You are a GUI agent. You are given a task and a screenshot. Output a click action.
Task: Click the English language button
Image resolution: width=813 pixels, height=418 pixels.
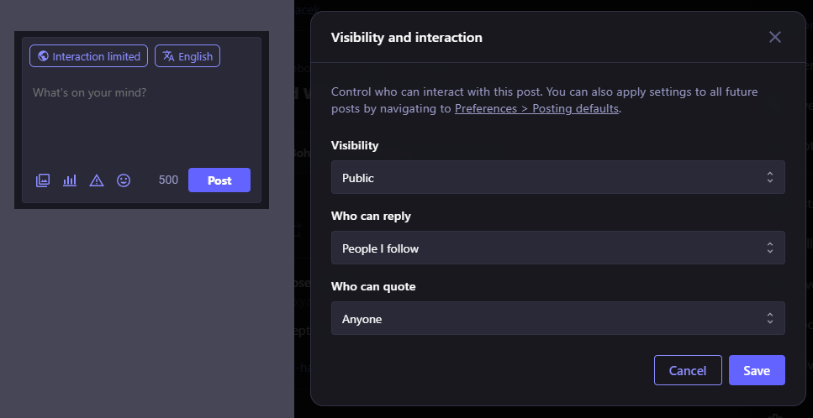pos(187,56)
